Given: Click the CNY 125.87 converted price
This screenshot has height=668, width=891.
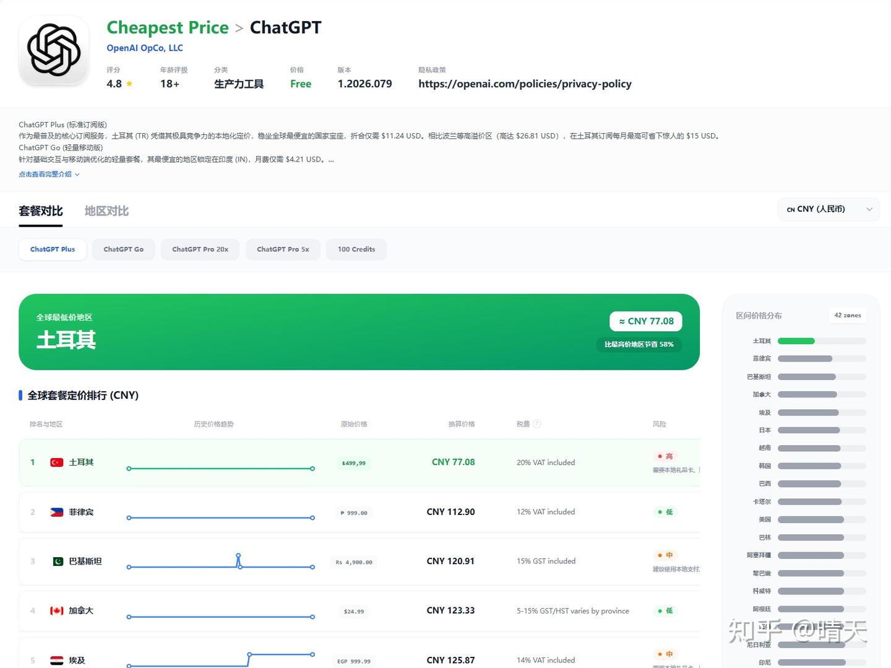Looking at the screenshot, I should point(450,661).
